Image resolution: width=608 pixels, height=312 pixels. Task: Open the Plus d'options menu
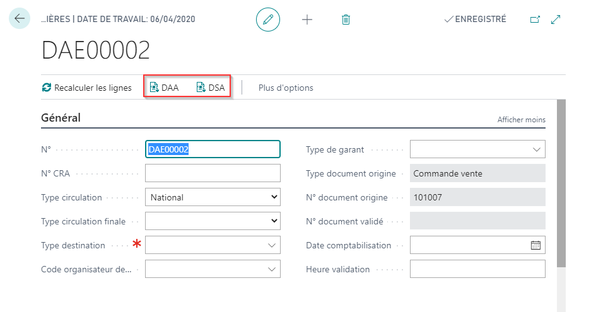tap(286, 88)
